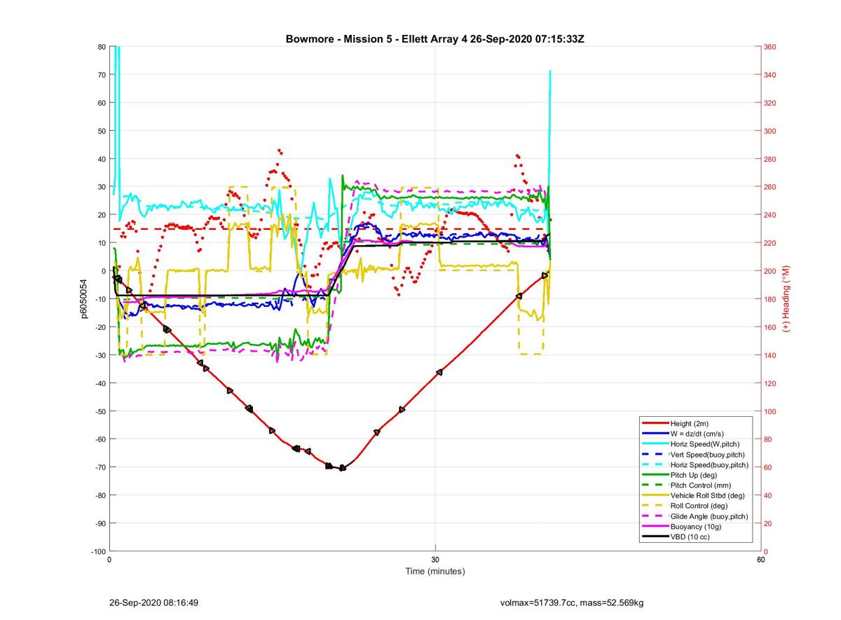Screen dimensions: 841x620
Task: Click 'Vert Speed(buoy,pitch)' in the legend
Action: (x=707, y=455)
